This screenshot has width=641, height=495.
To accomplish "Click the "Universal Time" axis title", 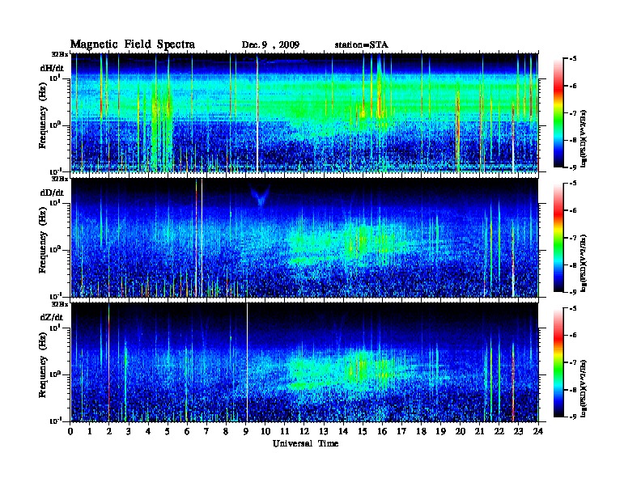I will (x=305, y=443).
